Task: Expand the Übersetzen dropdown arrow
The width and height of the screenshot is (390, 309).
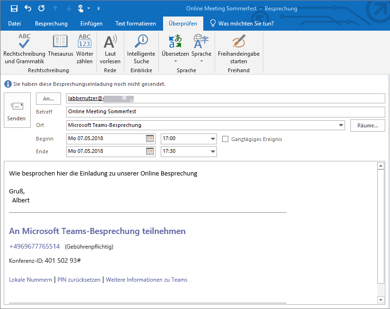Action: coord(175,61)
